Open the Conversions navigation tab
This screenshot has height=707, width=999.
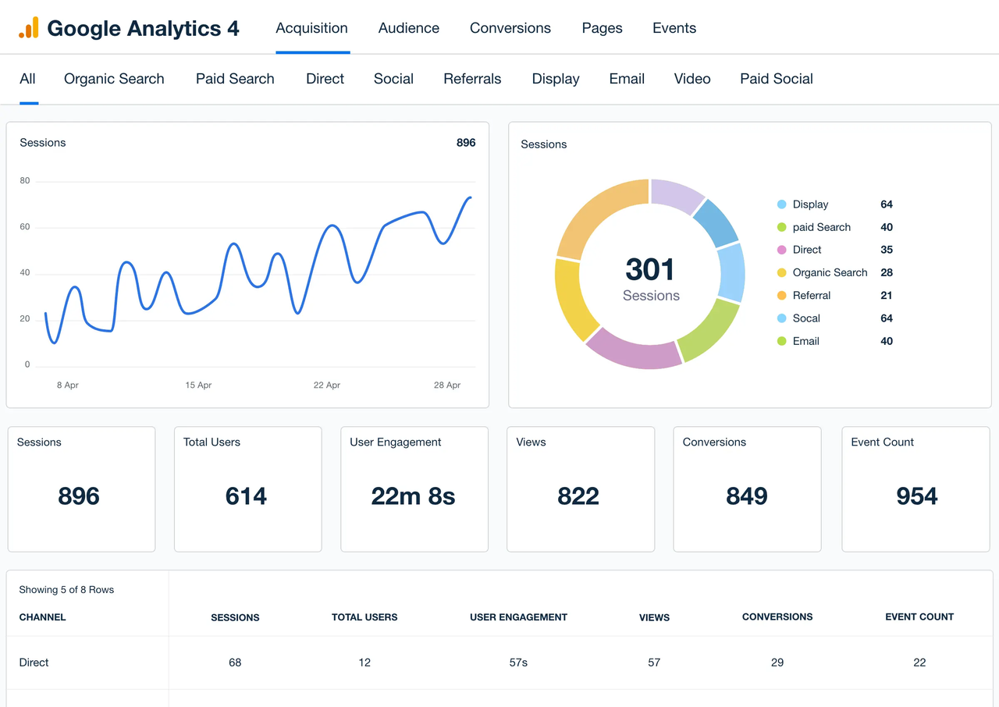(x=510, y=28)
